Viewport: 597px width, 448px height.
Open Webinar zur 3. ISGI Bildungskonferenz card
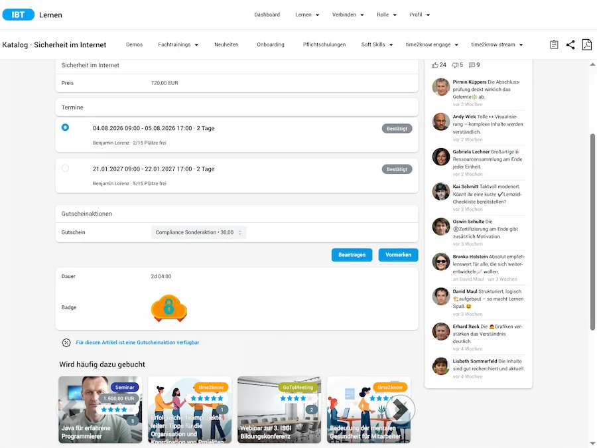point(279,410)
